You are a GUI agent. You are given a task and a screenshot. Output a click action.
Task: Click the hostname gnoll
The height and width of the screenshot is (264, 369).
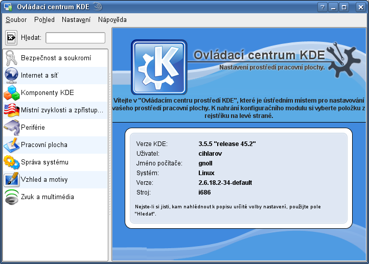tap(205, 163)
